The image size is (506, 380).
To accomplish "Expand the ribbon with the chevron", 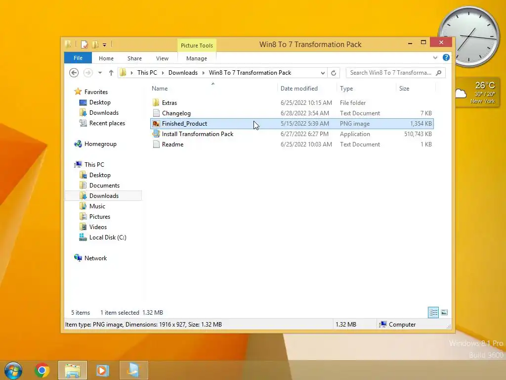I will pos(435,57).
